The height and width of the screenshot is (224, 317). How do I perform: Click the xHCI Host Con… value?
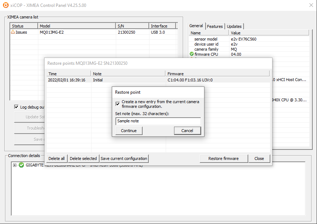click(289, 80)
